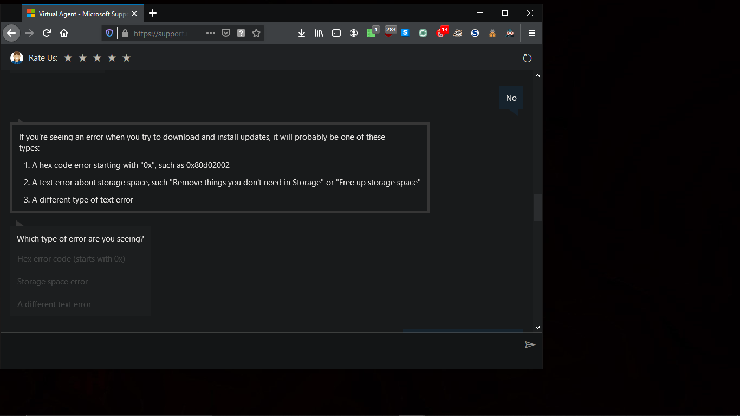This screenshot has height=416, width=740.
Task: Click the blue square S extension icon
Action: (x=406, y=33)
